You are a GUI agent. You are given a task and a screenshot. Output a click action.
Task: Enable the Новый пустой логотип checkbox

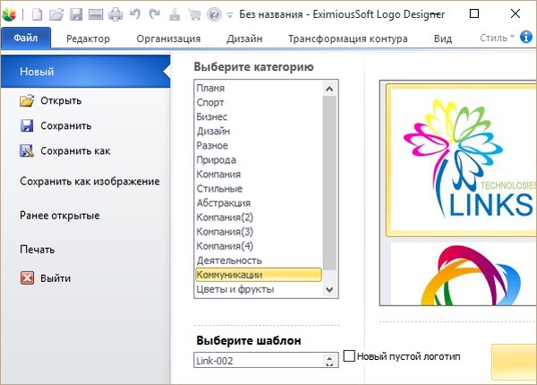coord(350,356)
